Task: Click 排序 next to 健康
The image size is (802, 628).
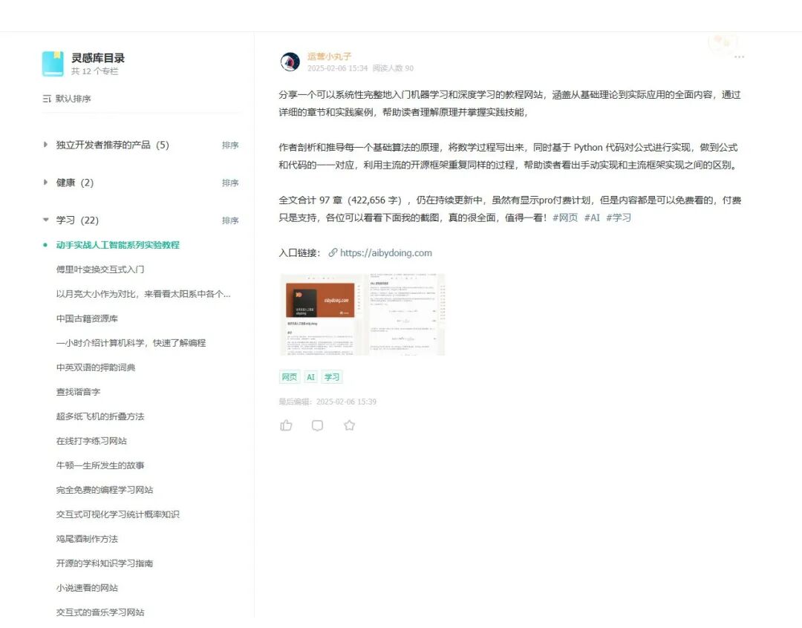Action: pyautogui.click(x=230, y=183)
